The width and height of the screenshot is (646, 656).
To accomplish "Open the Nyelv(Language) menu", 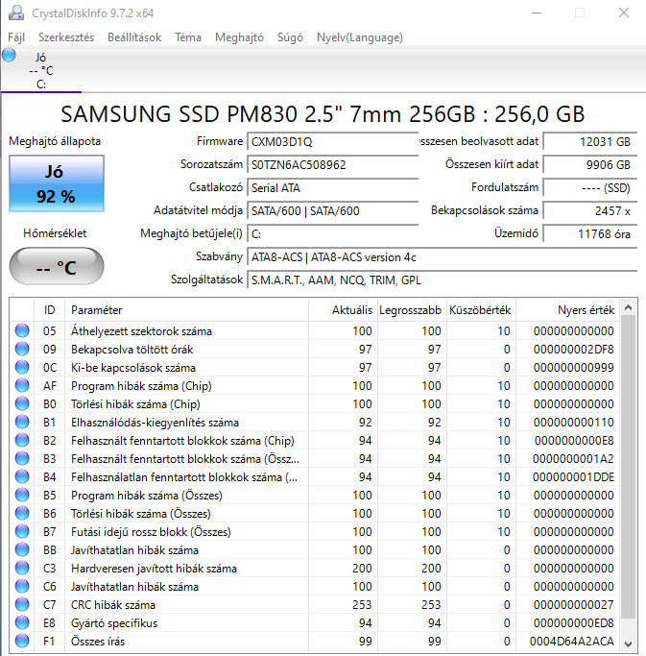I will click(360, 37).
